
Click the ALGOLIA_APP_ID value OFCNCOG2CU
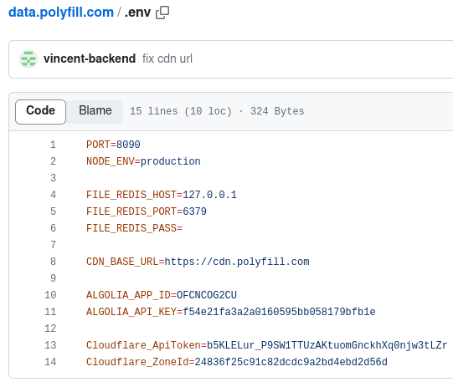point(207,295)
